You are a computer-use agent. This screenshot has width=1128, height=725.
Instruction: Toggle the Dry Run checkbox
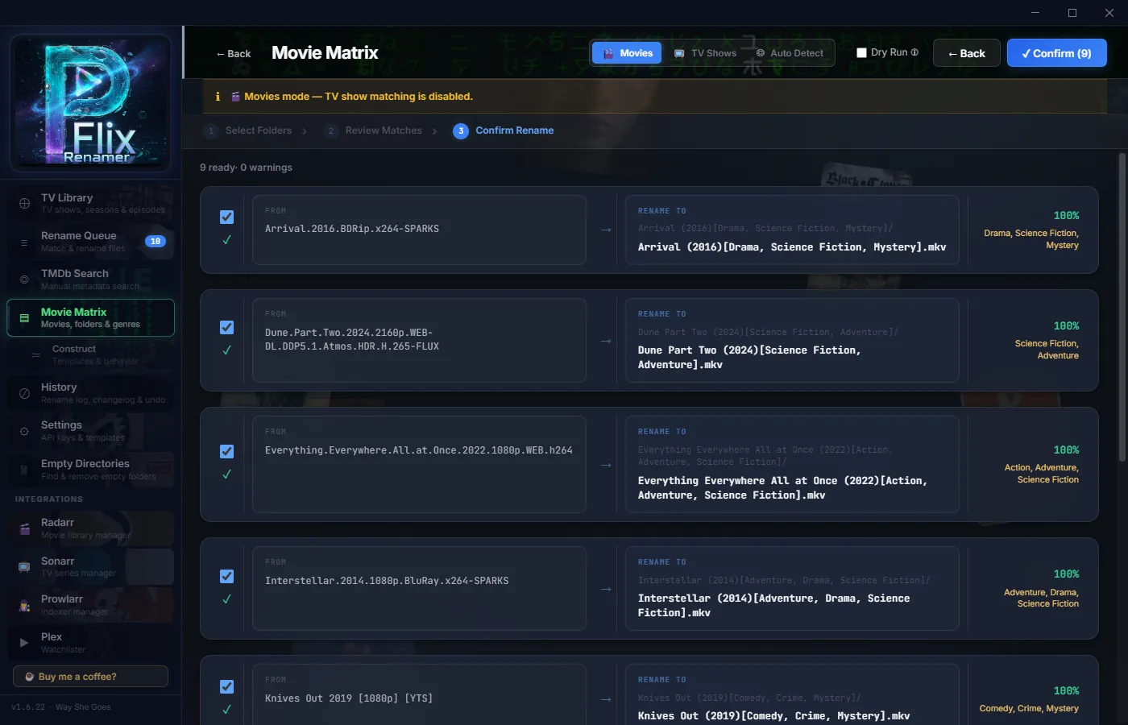pos(861,52)
